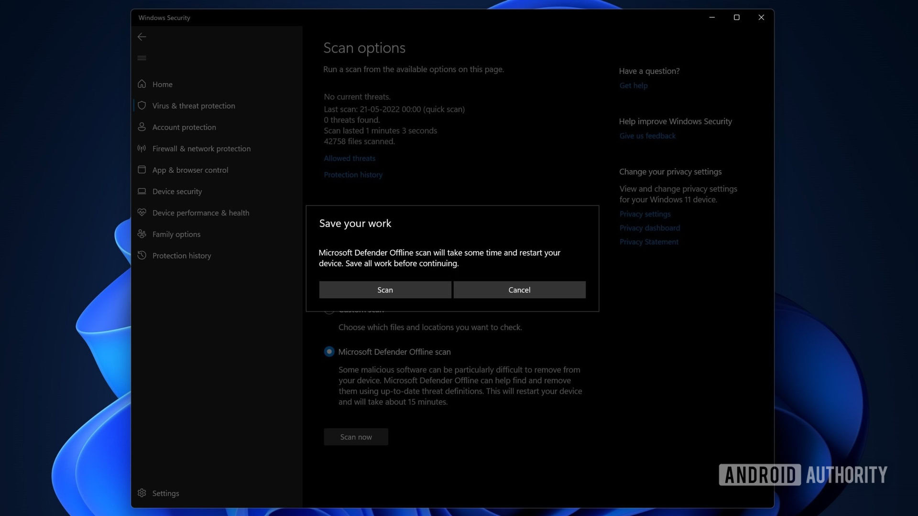This screenshot has height=516, width=918.
Task: Click the Device performance & health icon
Action: [x=142, y=213]
